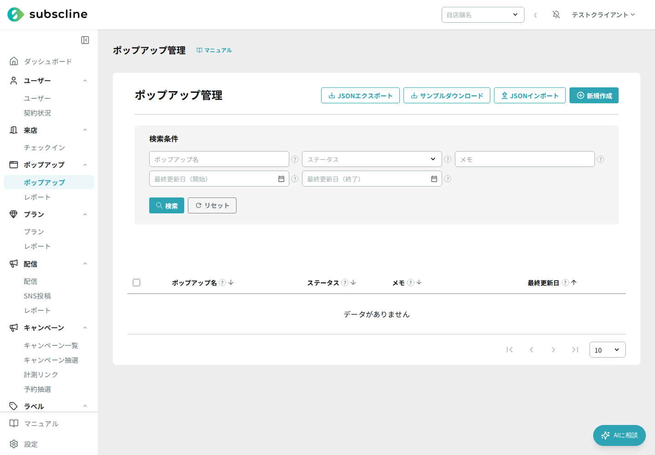Open the テストクライアント account menu
This screenshot has width=655, height=455.
[x=603, y=15]
